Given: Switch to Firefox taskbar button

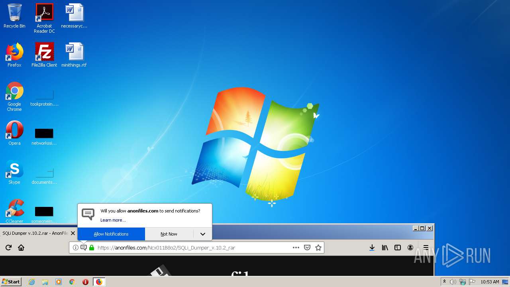Looking at the screenshot, I should tap(99, 282).
